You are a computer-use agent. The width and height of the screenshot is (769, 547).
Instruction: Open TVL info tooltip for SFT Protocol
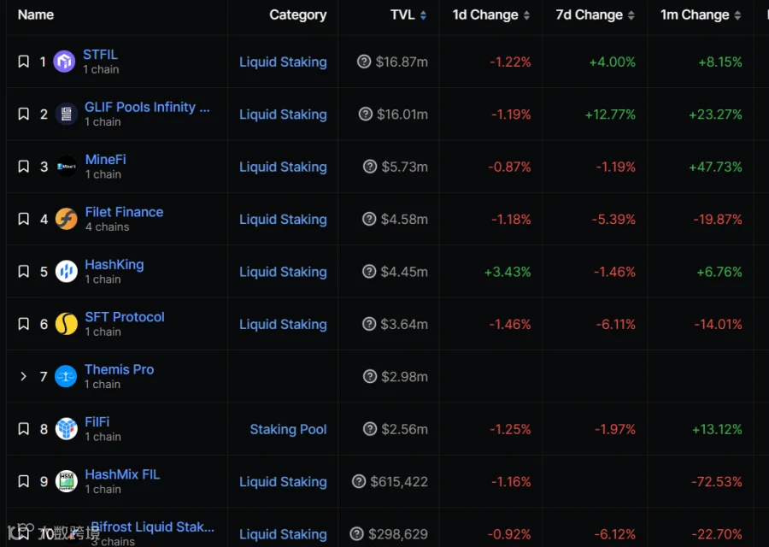click(369, 324)
